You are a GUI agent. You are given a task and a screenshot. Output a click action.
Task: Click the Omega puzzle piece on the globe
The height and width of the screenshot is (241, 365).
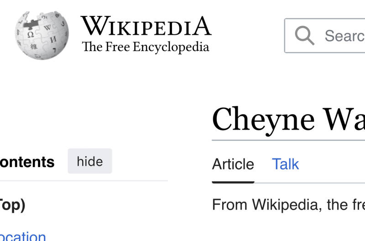tap(31, 35)
